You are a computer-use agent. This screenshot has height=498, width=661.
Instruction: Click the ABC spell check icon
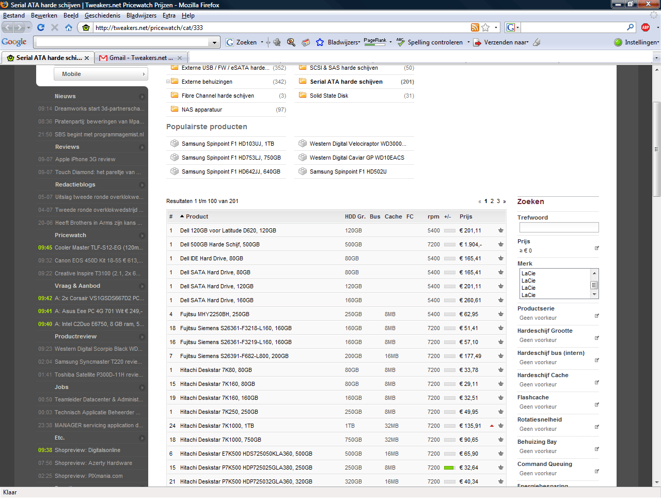[401, 42]
